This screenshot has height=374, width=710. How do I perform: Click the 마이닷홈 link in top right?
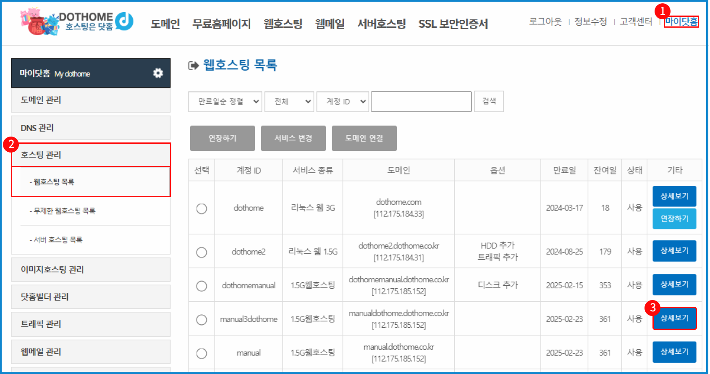click(x=681, y=21)
